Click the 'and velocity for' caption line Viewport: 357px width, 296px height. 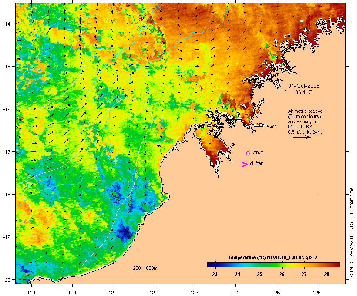pyautogui.click(x=303, y=121)
